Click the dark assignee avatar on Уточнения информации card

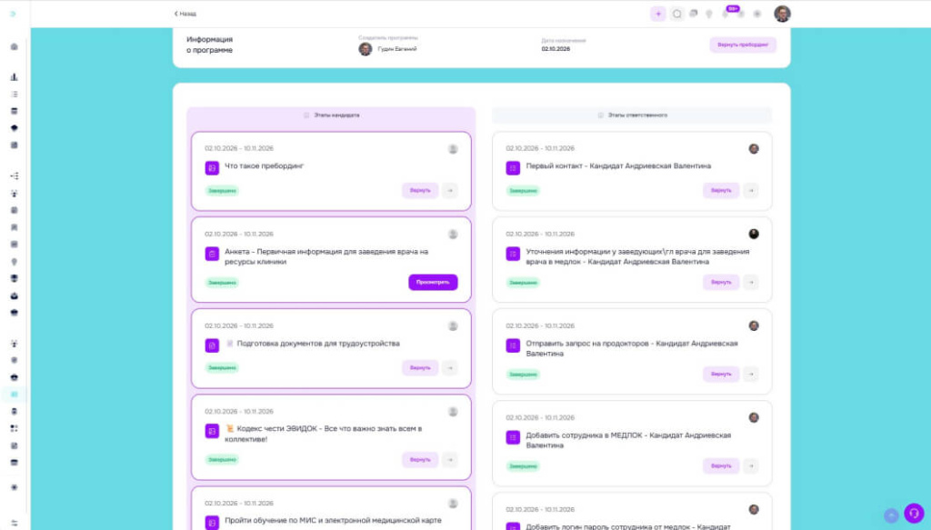coord(754,234)
